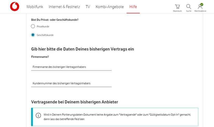The width and height of the screenshot is (214, 127).
Task: Click the info icon in notice box
Action: (38, 115)
